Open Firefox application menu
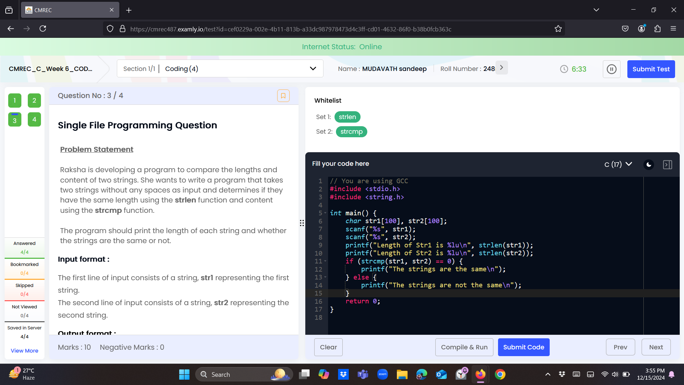 click(x=673, y=29)
